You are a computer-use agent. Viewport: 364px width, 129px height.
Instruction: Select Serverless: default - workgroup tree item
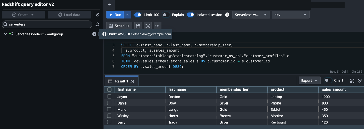pos(39,34)
